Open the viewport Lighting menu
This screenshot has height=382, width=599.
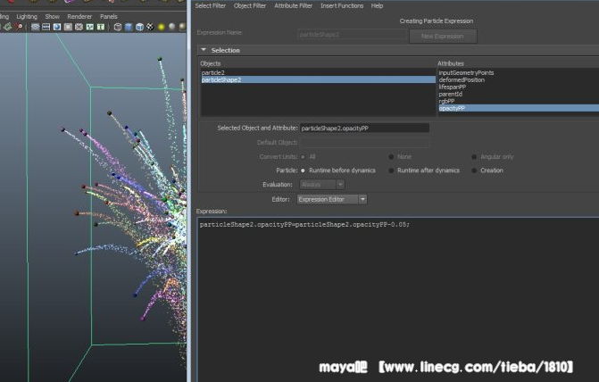pyautogui.click(x=27, y=16)
